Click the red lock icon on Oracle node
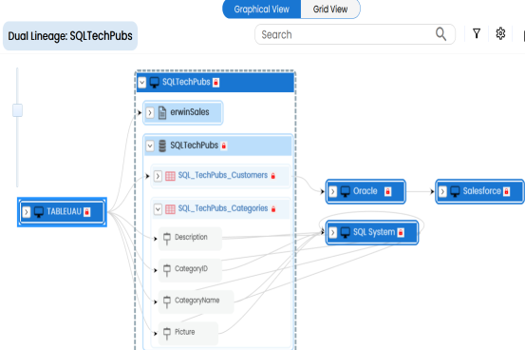Screen dimensions: 525x350 click(x=387, y=191)
